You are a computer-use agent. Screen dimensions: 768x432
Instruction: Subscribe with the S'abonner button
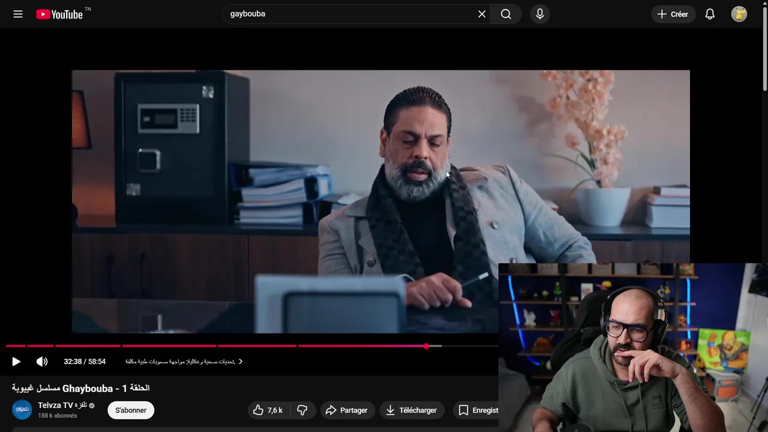(131, 410)
